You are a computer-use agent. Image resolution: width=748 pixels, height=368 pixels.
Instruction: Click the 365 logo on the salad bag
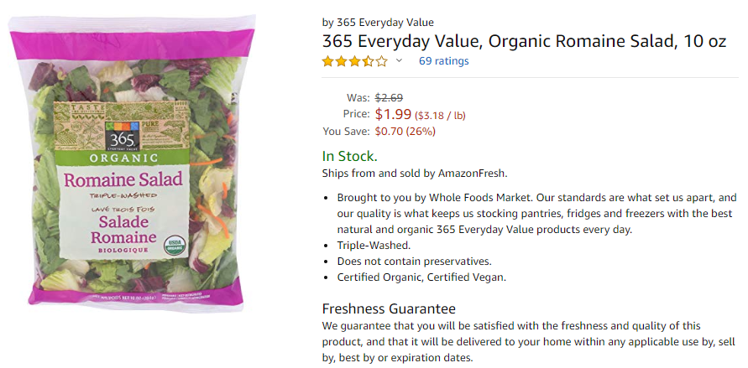[123, 136]
